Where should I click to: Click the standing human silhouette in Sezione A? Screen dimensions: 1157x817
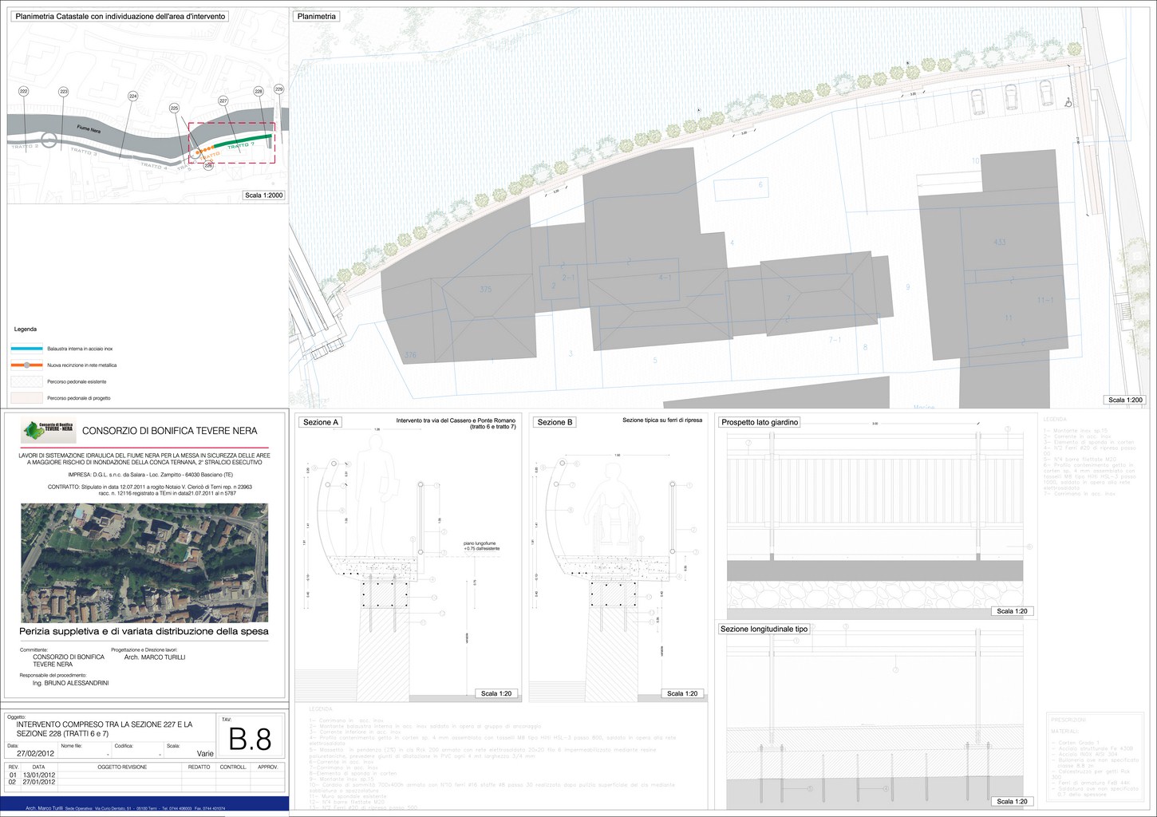379,495
